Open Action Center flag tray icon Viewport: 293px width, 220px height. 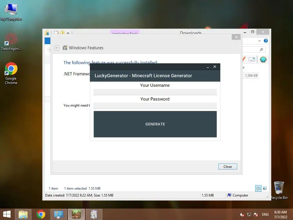256,215
